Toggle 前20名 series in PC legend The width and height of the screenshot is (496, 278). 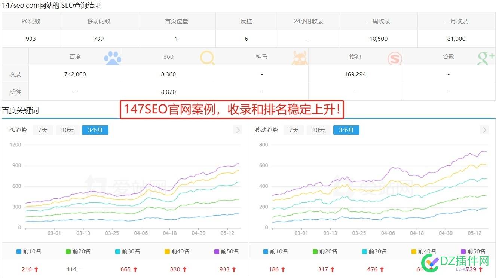click(78, 251)
